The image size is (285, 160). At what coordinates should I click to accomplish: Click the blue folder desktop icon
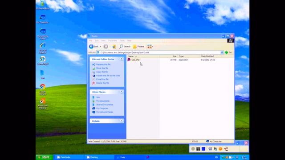(x=43, y=74)
